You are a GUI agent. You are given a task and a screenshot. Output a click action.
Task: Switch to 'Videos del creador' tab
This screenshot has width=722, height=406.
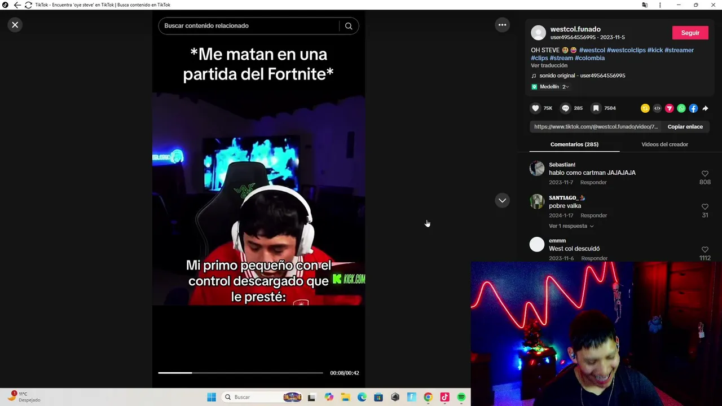pyautogui.click(x=664, y=144)
